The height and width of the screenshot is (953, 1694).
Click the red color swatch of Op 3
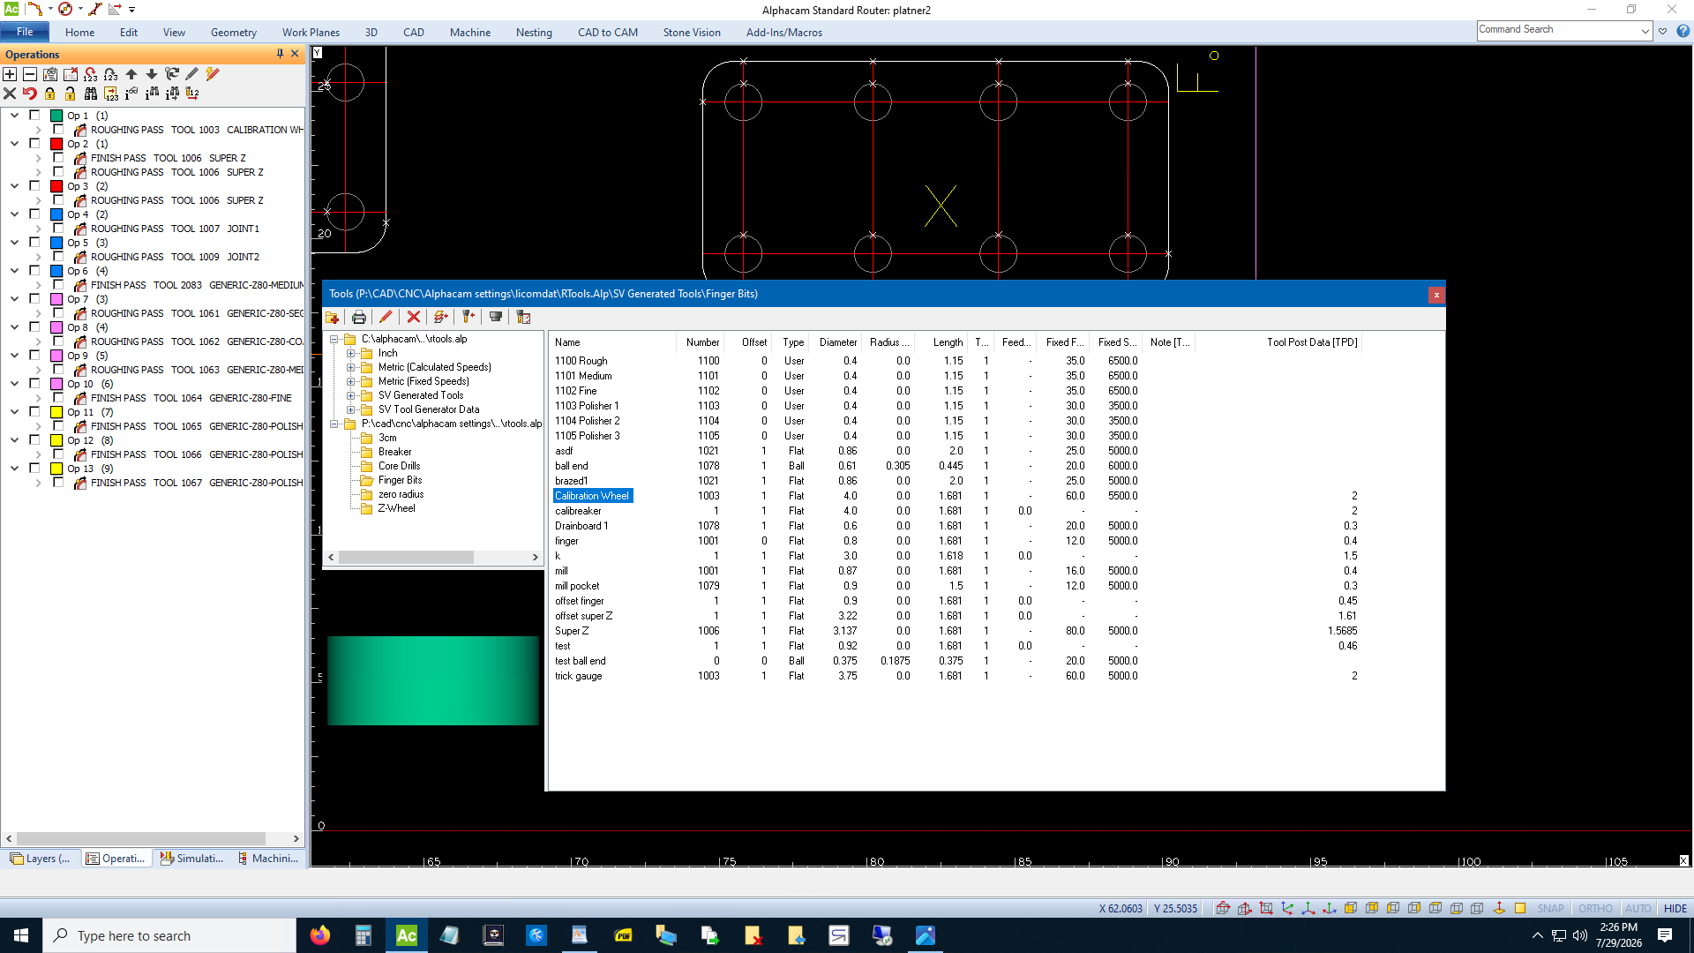pyautogui.click(x=56, y=186)
